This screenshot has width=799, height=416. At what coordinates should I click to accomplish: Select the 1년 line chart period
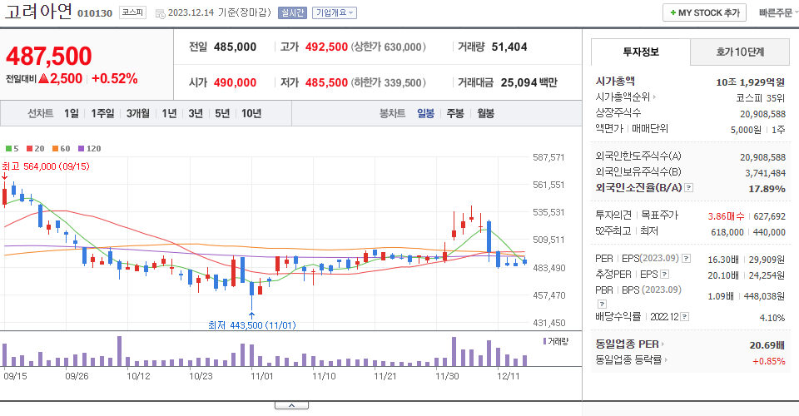click(169, 113)
